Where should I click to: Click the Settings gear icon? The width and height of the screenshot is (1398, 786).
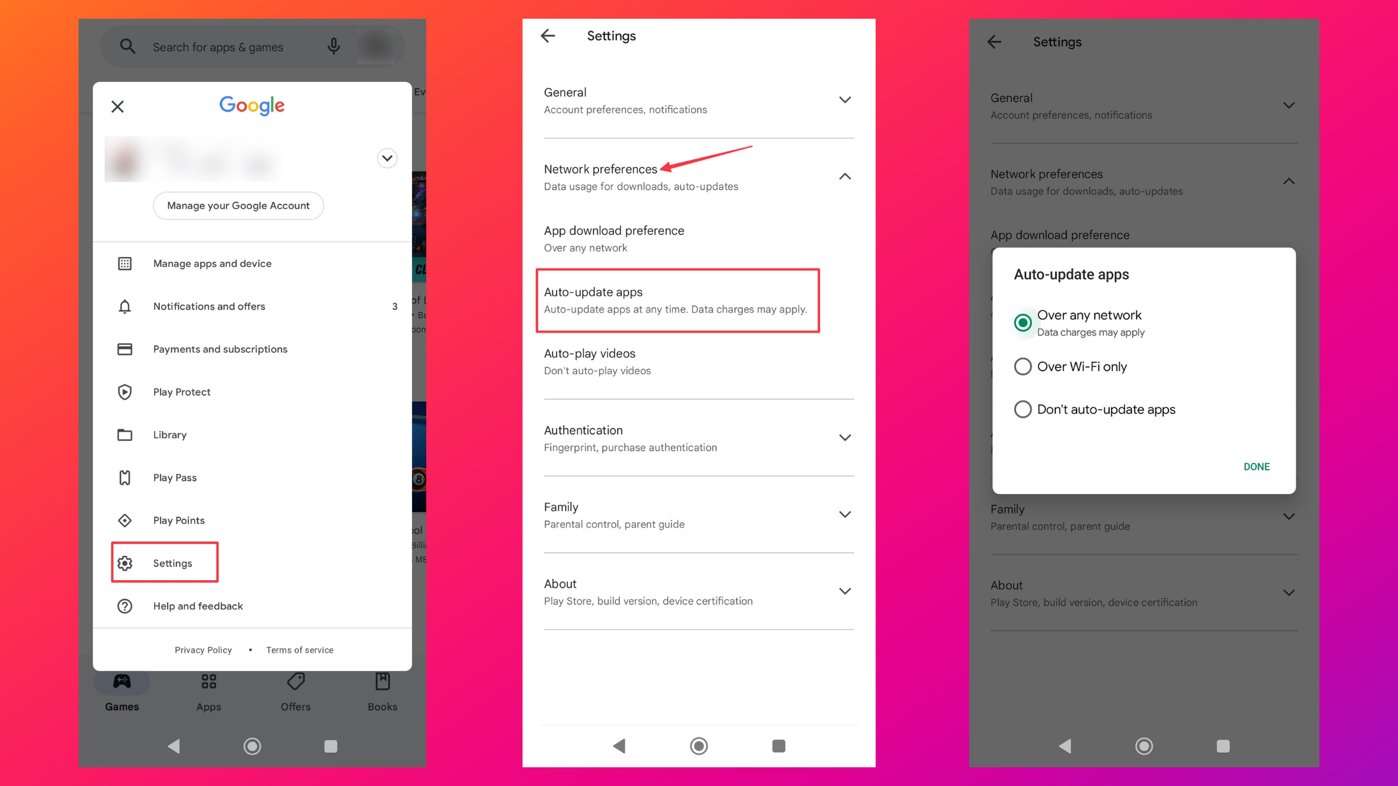[126, 563]
